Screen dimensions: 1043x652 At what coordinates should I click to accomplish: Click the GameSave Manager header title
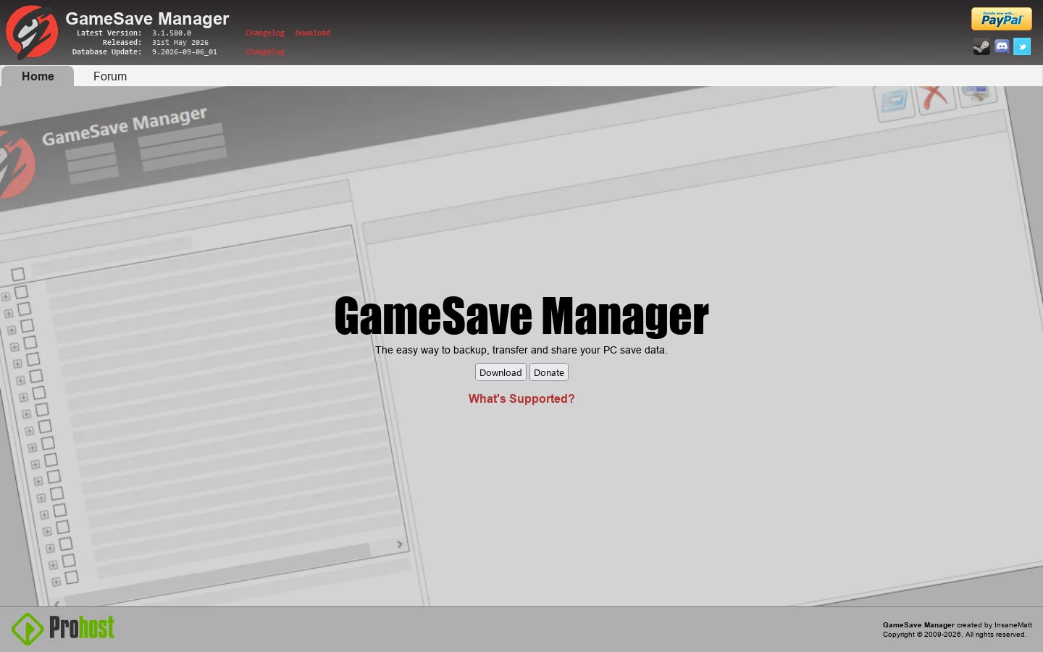point(147,18)
